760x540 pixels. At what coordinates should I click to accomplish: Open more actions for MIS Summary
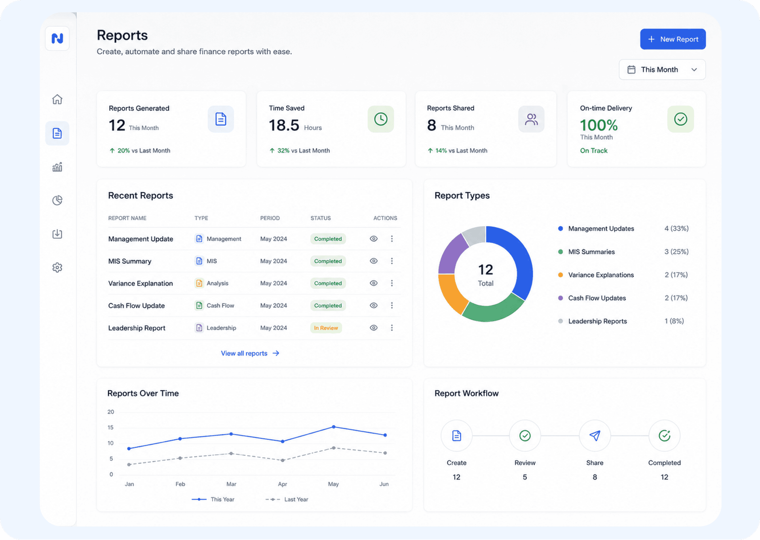click(392, 261)
